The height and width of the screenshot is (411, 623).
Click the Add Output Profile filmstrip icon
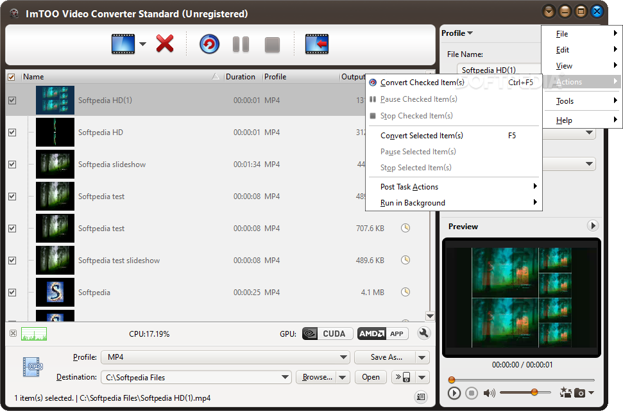(317, 44)
